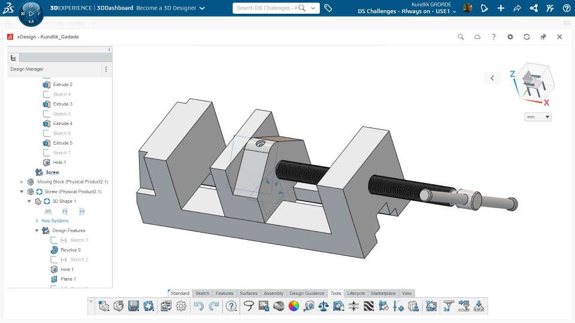Click the Export download tray icon
Viewport: 575px width, 323px height.
tap(479, 306)
